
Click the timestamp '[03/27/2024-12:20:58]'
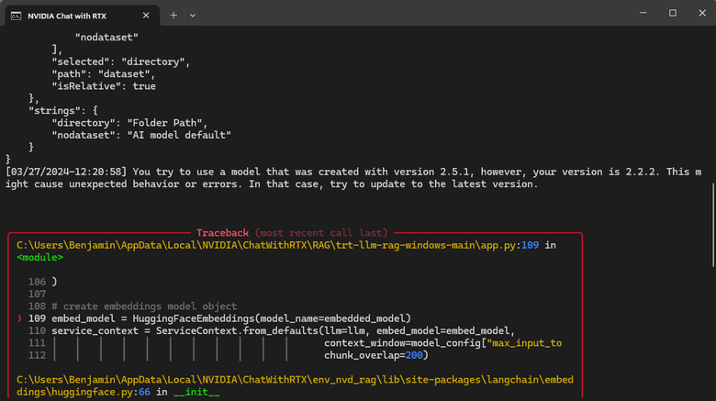point(66,172)
